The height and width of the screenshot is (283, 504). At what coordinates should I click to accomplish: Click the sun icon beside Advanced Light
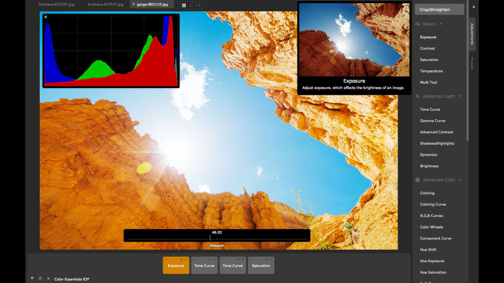(417, 96)
